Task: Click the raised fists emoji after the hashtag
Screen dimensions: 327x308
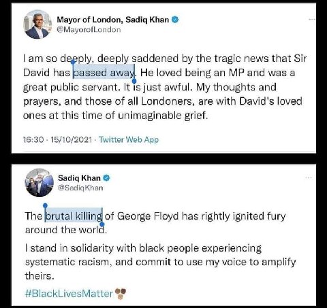Action: click(x=121, y=293)
